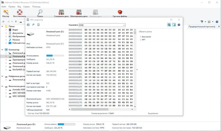Select Asmedia ASM physical disk

click(19, 89)
